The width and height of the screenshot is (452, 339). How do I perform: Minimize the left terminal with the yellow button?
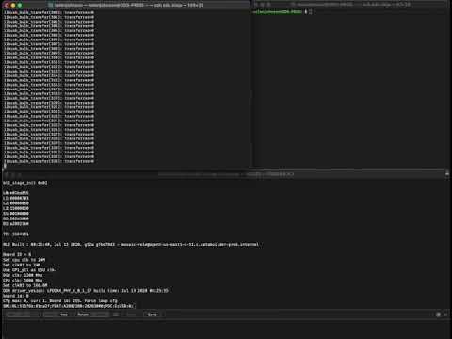point(13,6)
